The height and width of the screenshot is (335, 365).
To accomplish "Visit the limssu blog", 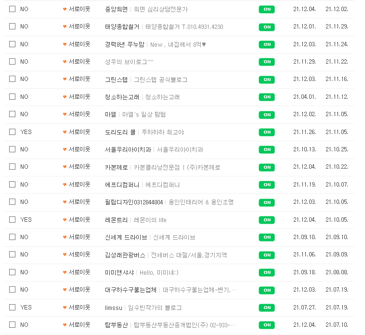I will 113,308.
